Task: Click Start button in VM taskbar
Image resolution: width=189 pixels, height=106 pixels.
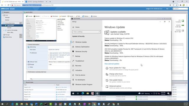Action: pyautogui.click(x=73, y=93)
